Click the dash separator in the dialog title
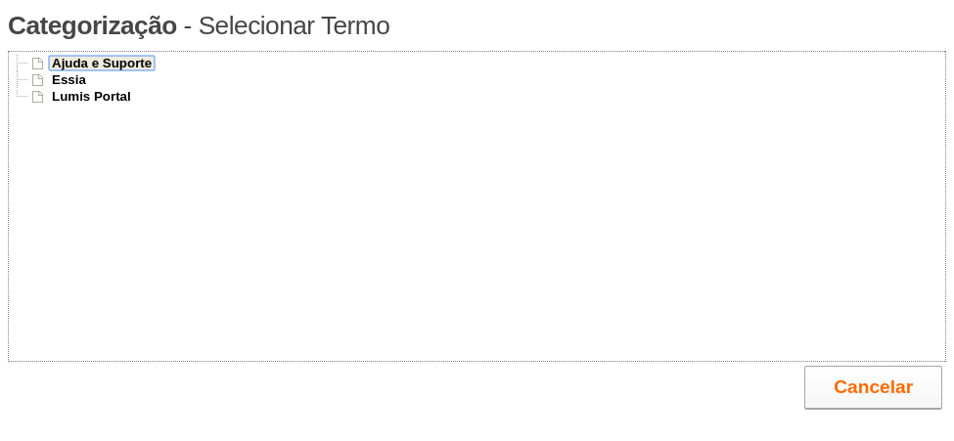This screenshot has height=441, width=954. point(188,27)
